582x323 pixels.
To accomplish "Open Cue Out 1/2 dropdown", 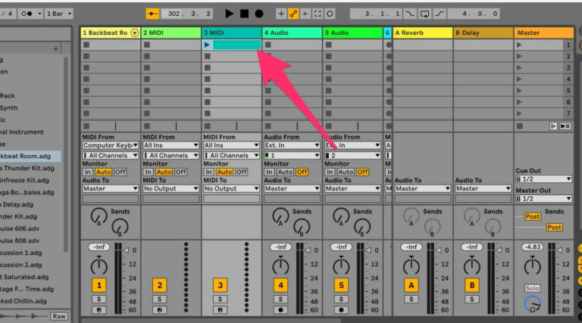I will [x=543, y=179].
